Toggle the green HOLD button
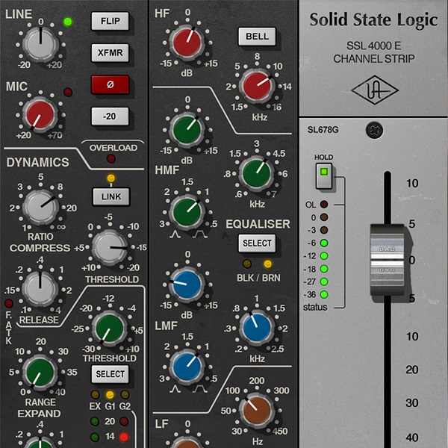Image resolution: width=448 pixels, height=448 pixels. (324, 175)
